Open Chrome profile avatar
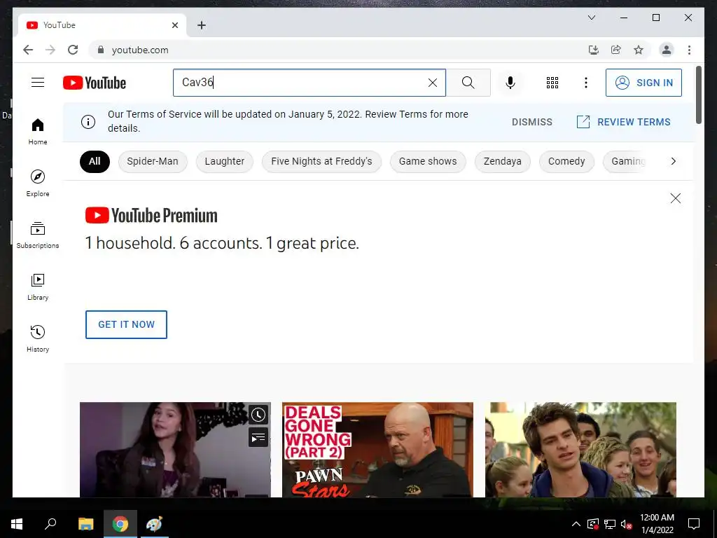The width and height of the screenshot is (717, 538). 667,50
